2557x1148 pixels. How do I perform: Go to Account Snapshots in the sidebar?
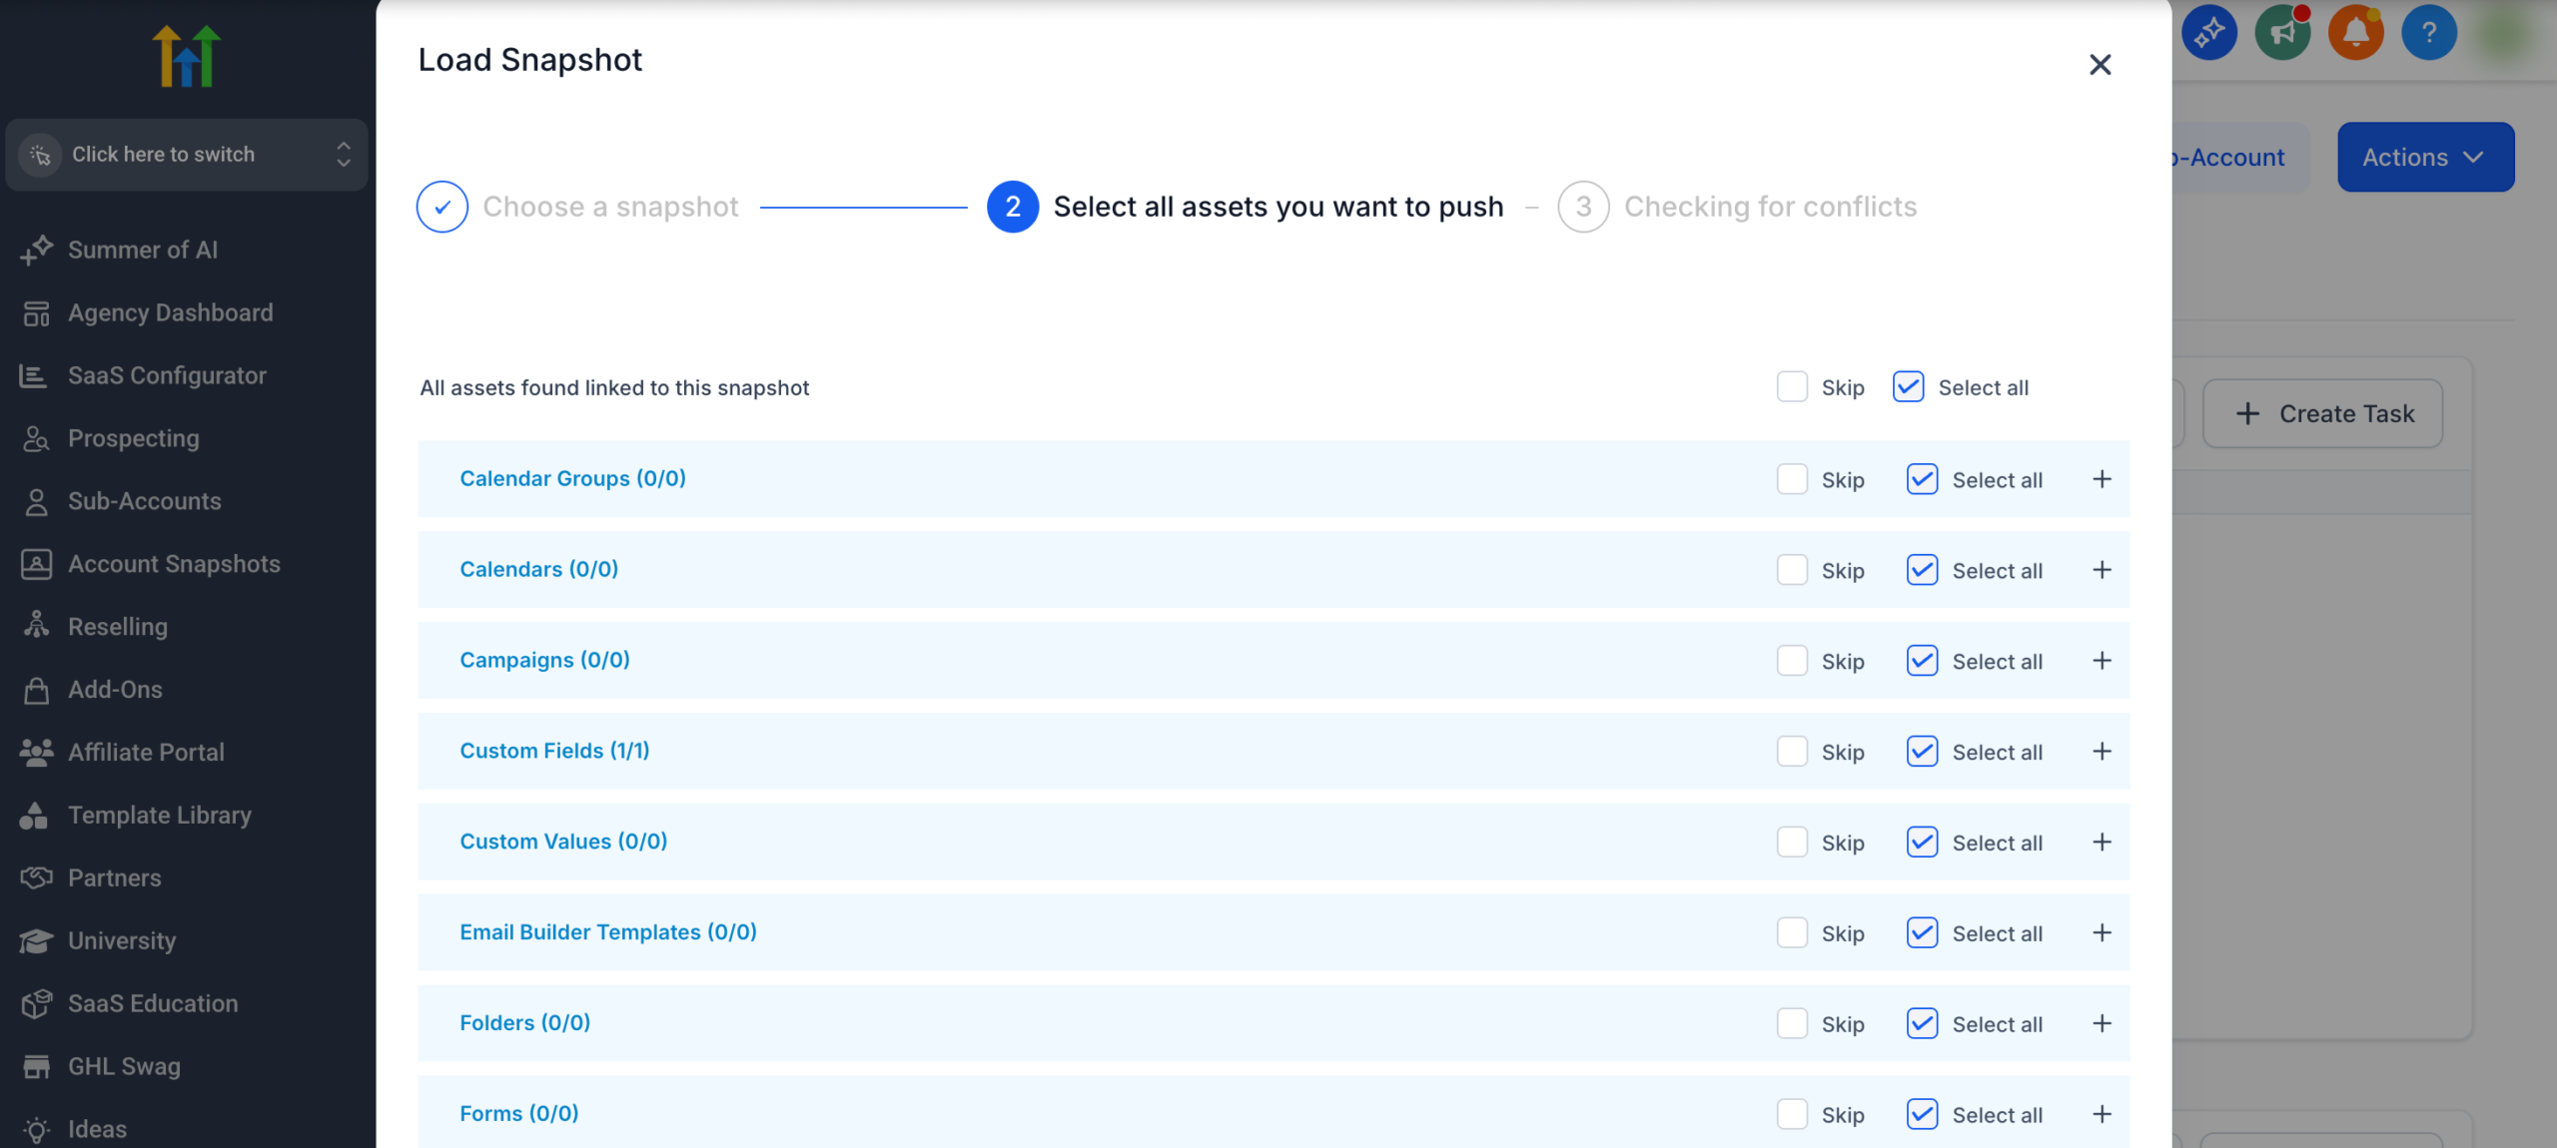point(174,563)
